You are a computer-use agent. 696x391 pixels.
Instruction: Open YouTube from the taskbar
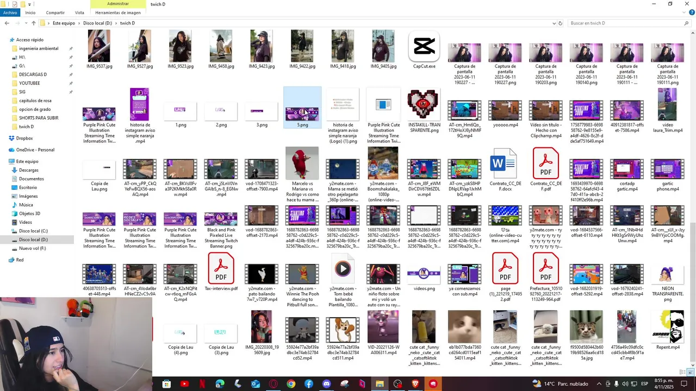coord(184,384)
